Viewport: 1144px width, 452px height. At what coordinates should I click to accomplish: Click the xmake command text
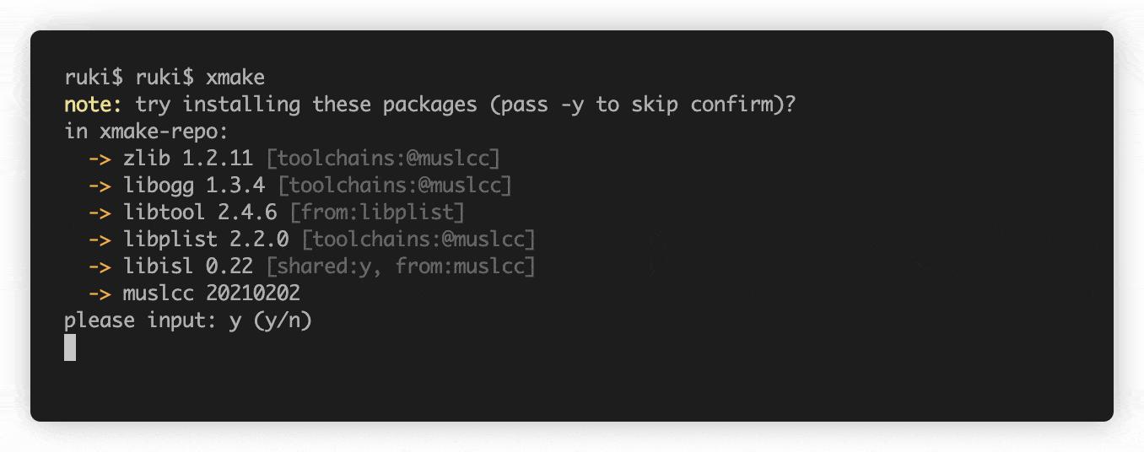click(235, 78)
